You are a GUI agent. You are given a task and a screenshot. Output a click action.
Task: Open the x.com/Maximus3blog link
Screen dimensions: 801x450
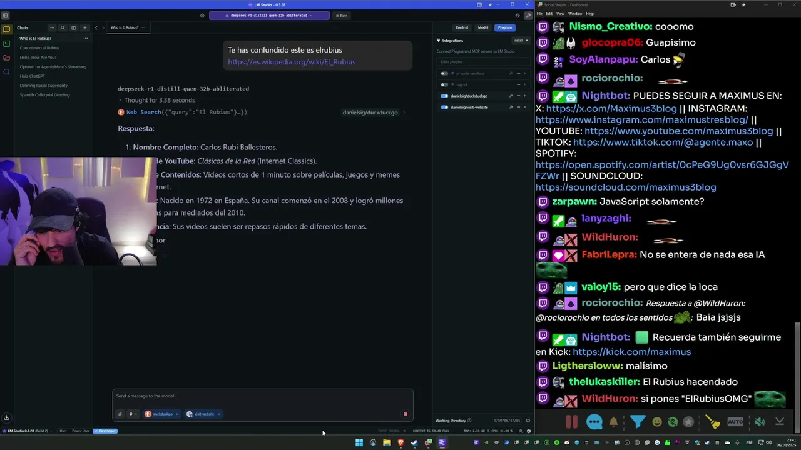coord(611,109)
